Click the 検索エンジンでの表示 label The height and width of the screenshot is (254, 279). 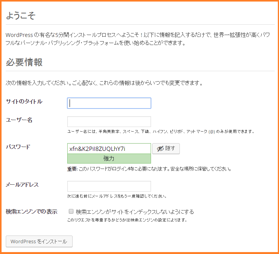pos(32,212)
